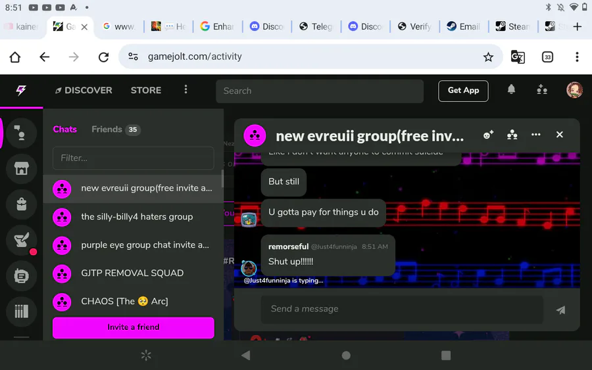
Task: Tap Android home circle button
Action: pyautogui.click(x=346, y=356)
